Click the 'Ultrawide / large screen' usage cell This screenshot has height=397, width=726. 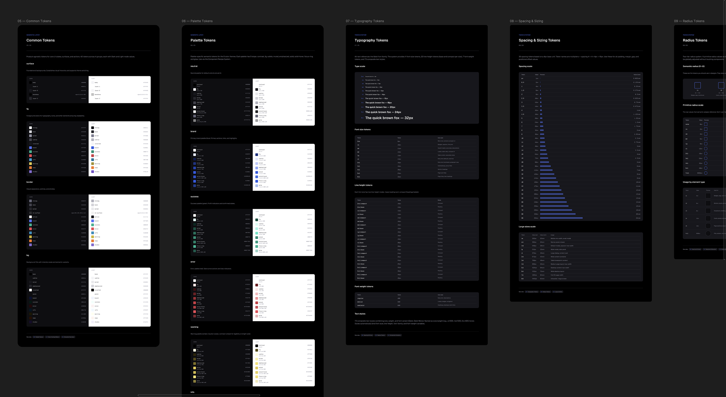point(559,279)
